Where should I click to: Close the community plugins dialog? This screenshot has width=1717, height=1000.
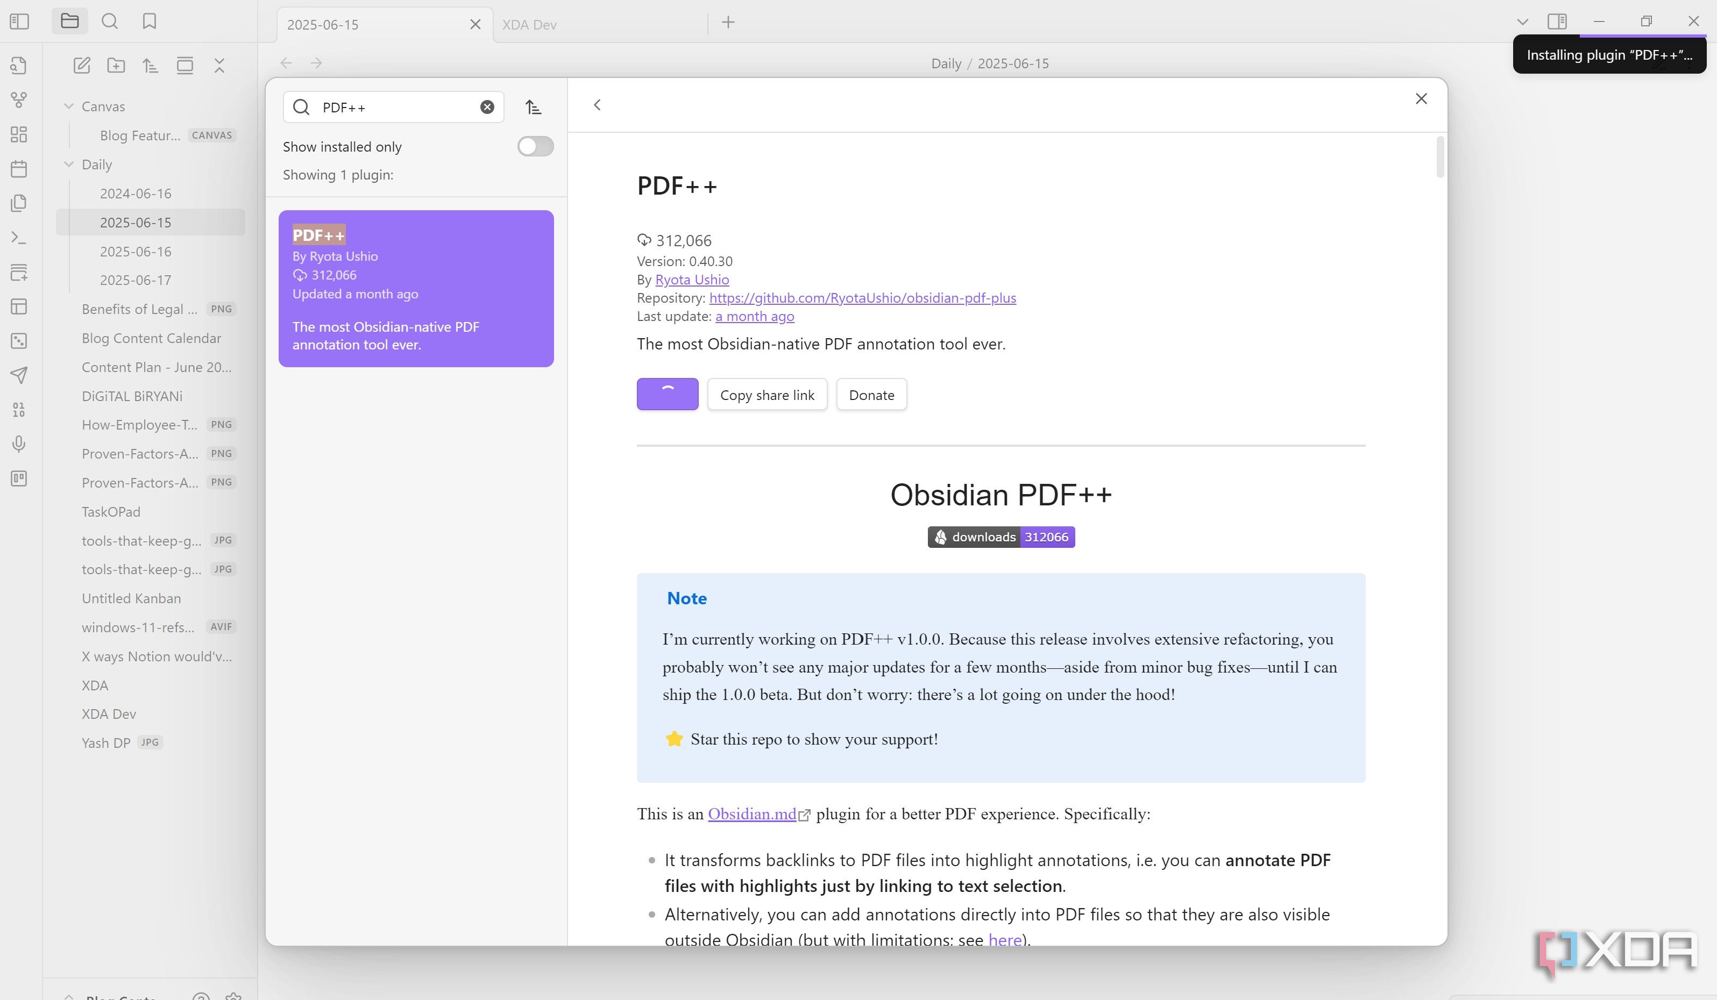coord(1421,99)
